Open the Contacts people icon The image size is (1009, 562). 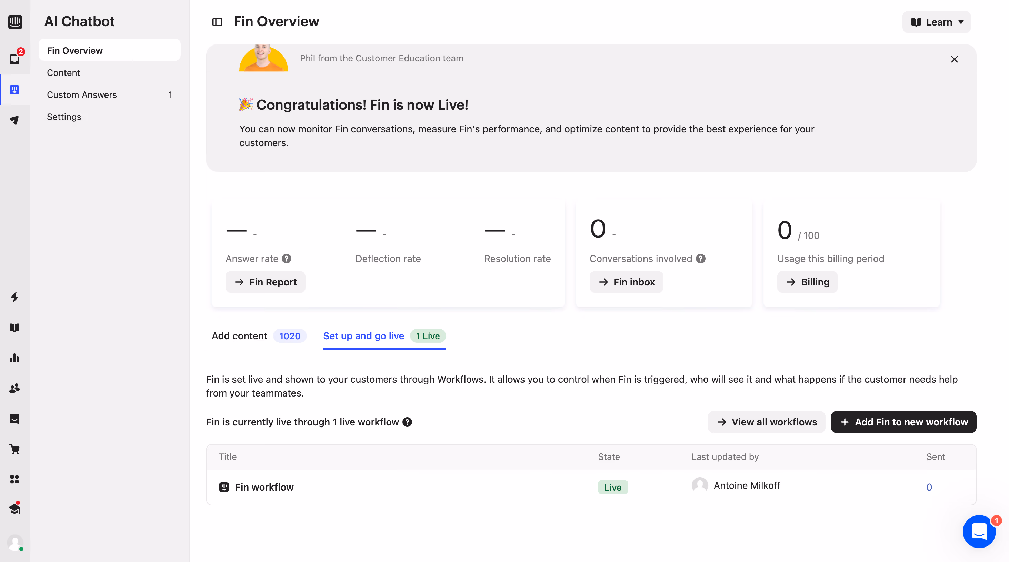click(x=15, y=388)
